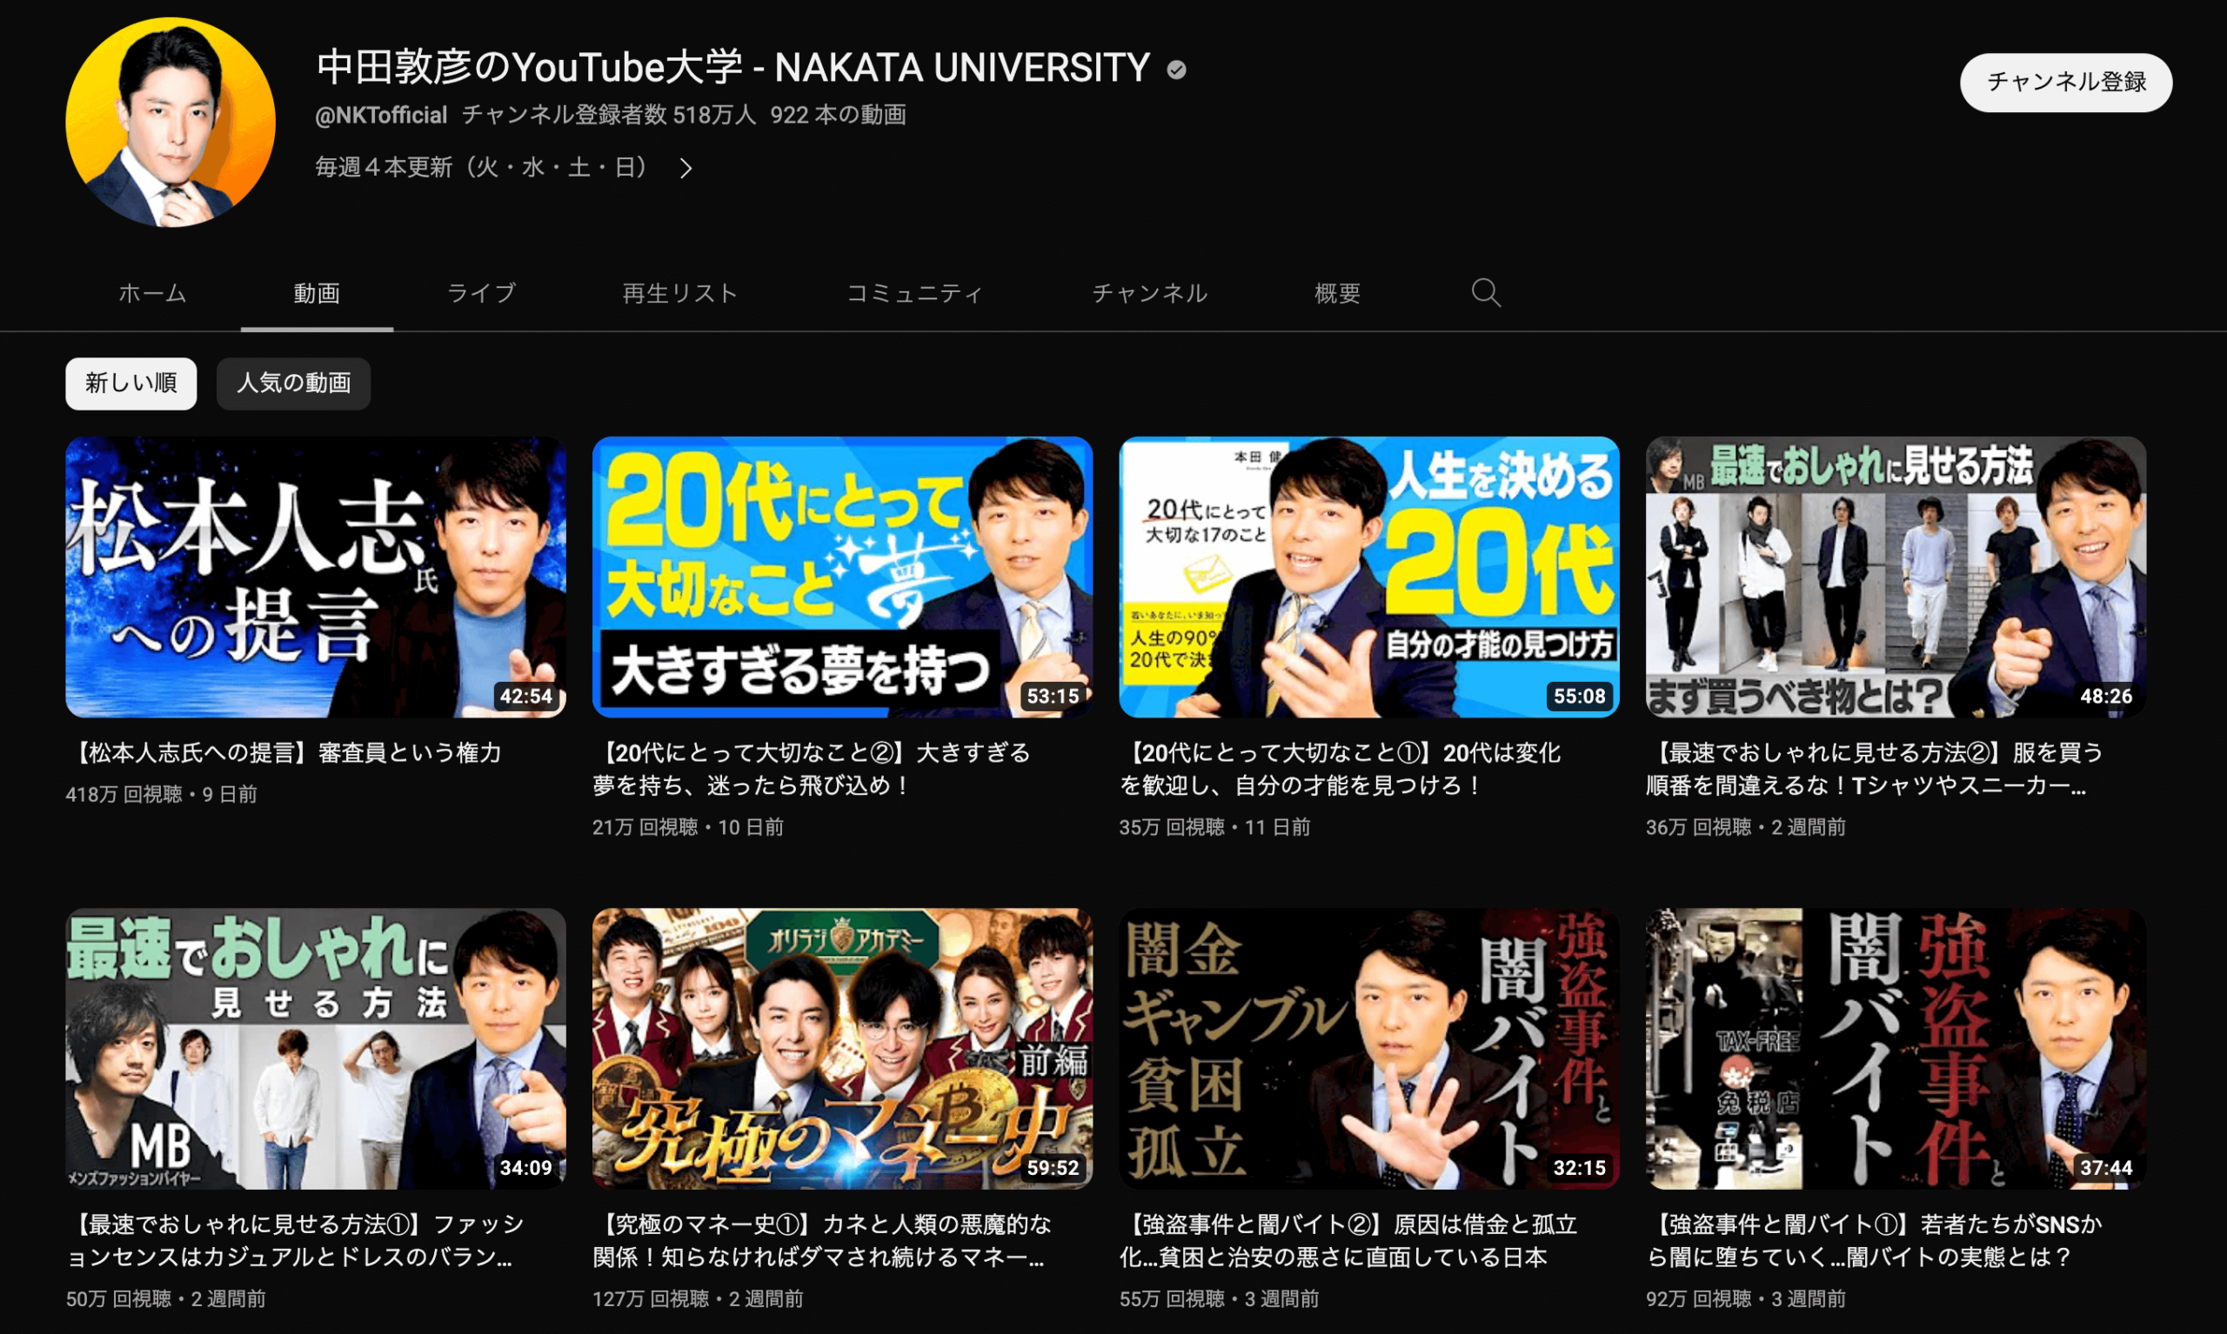The width and height of the screenshot is (2227, 1334).
Task: Select the 人気の動画 sort chip
Action: click(293, 384)
